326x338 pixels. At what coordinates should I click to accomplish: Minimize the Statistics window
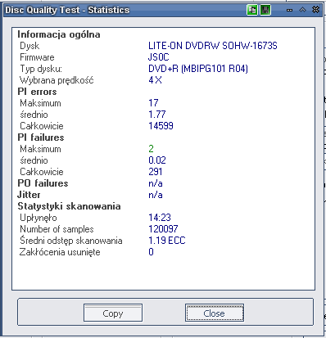pyautogui.click(x=290, y=10)
